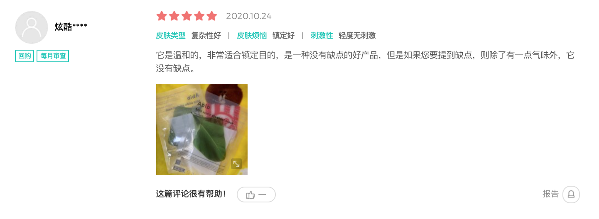This screenshot has width=599, height=219.
Task: Open the 报告 link
Action: (551, 194)
